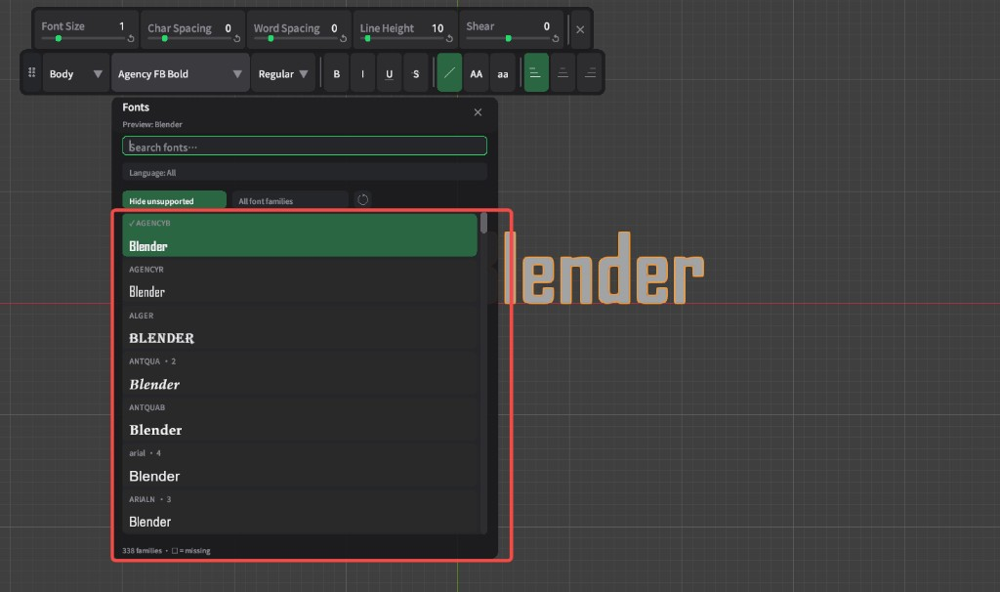Image resolution: width=1000 pixels, height=592 pixels.
Task: Adjust the Shear slider
Action: pos(508,38)
